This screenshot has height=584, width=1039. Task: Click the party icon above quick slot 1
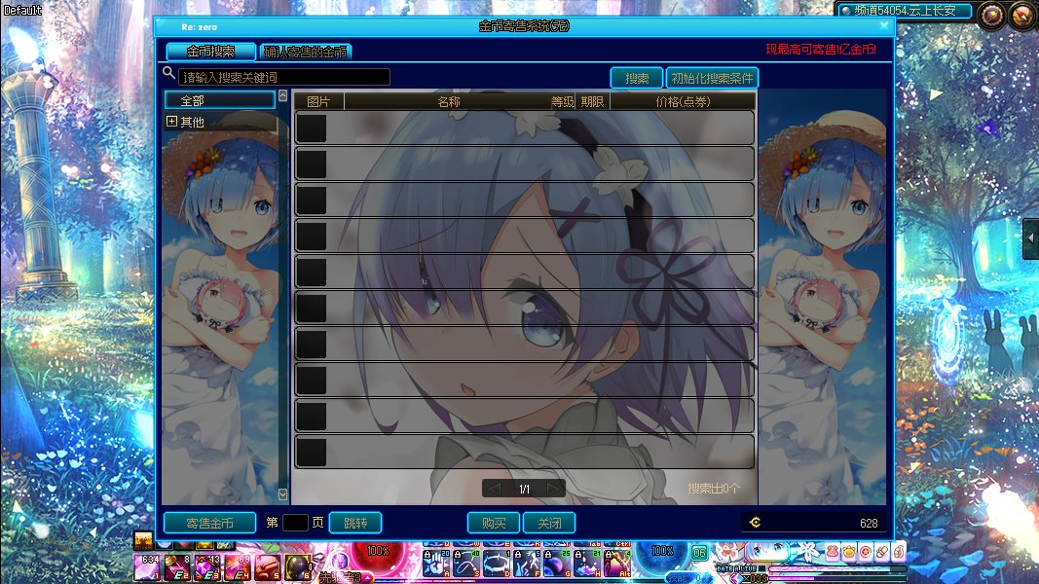click(143, 541)
